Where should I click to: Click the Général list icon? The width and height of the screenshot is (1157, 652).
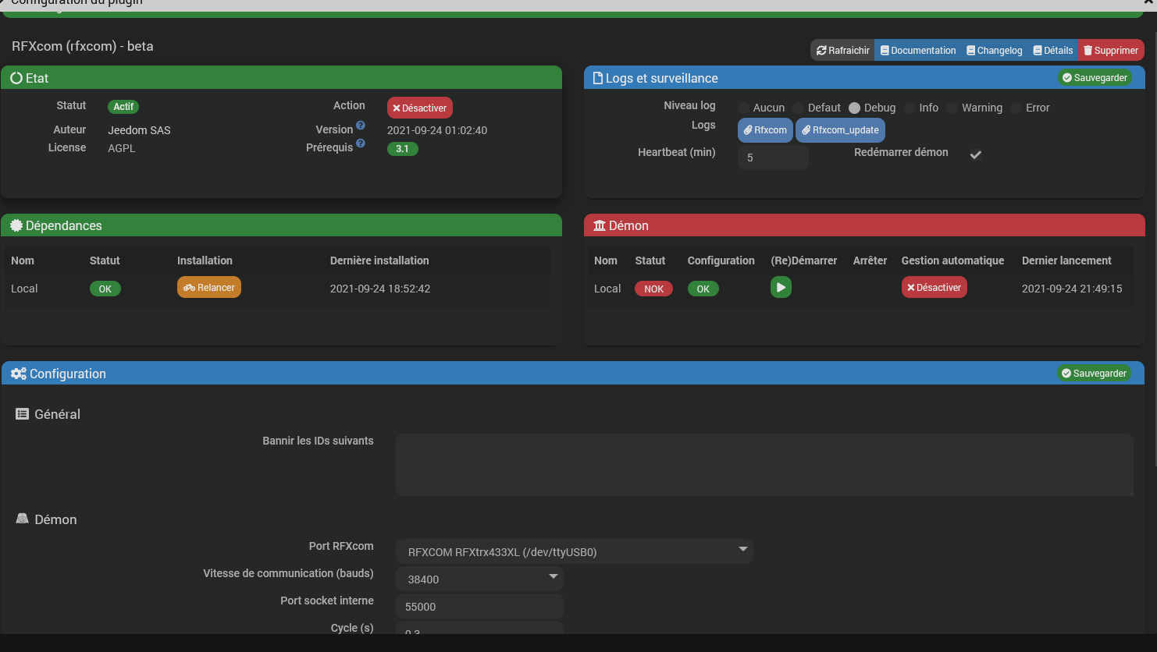[23, 414]
